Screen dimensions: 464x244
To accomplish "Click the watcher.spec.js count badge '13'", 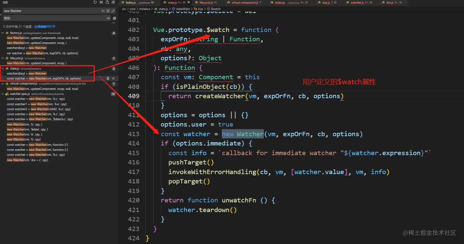I will click(113, 94).
